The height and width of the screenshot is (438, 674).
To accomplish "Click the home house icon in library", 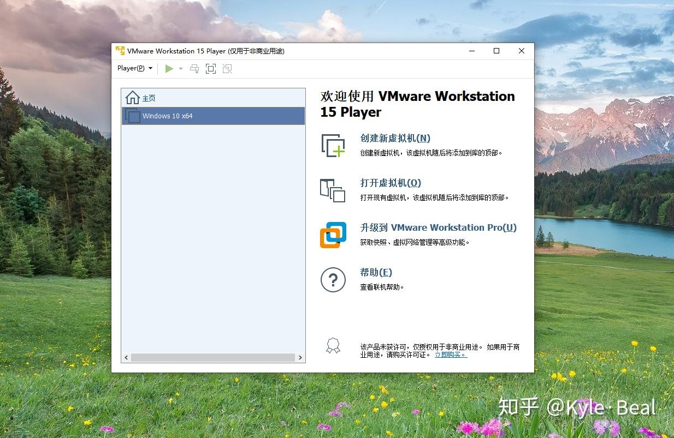I will tap(133, 98).
